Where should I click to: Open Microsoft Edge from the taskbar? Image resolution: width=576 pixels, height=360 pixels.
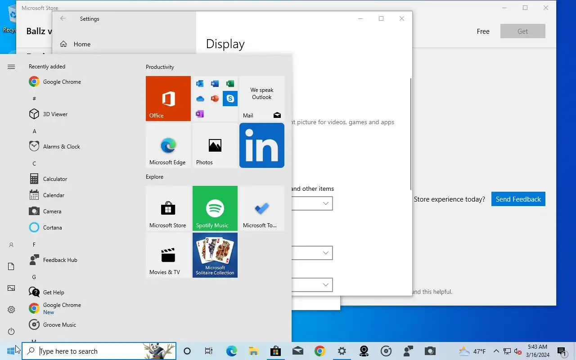point(231,351)
